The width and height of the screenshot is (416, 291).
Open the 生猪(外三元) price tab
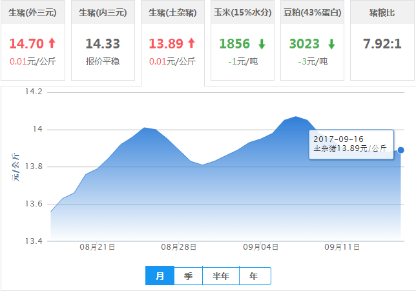(33, 13)
